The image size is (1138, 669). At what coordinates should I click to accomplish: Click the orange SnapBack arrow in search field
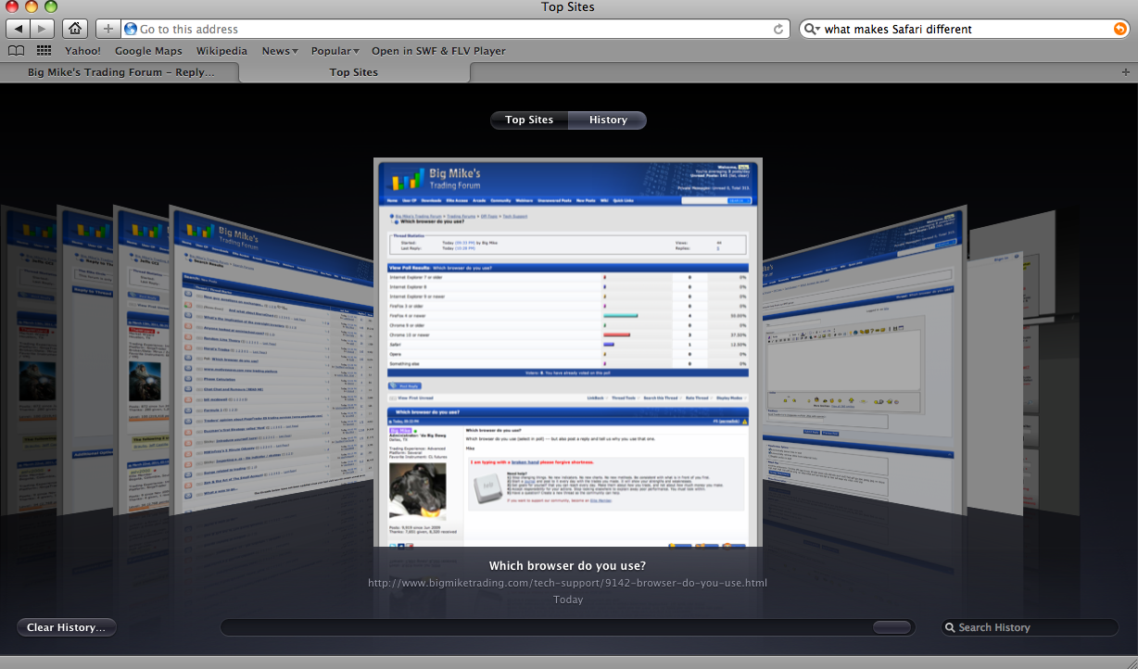point(1119,29)
